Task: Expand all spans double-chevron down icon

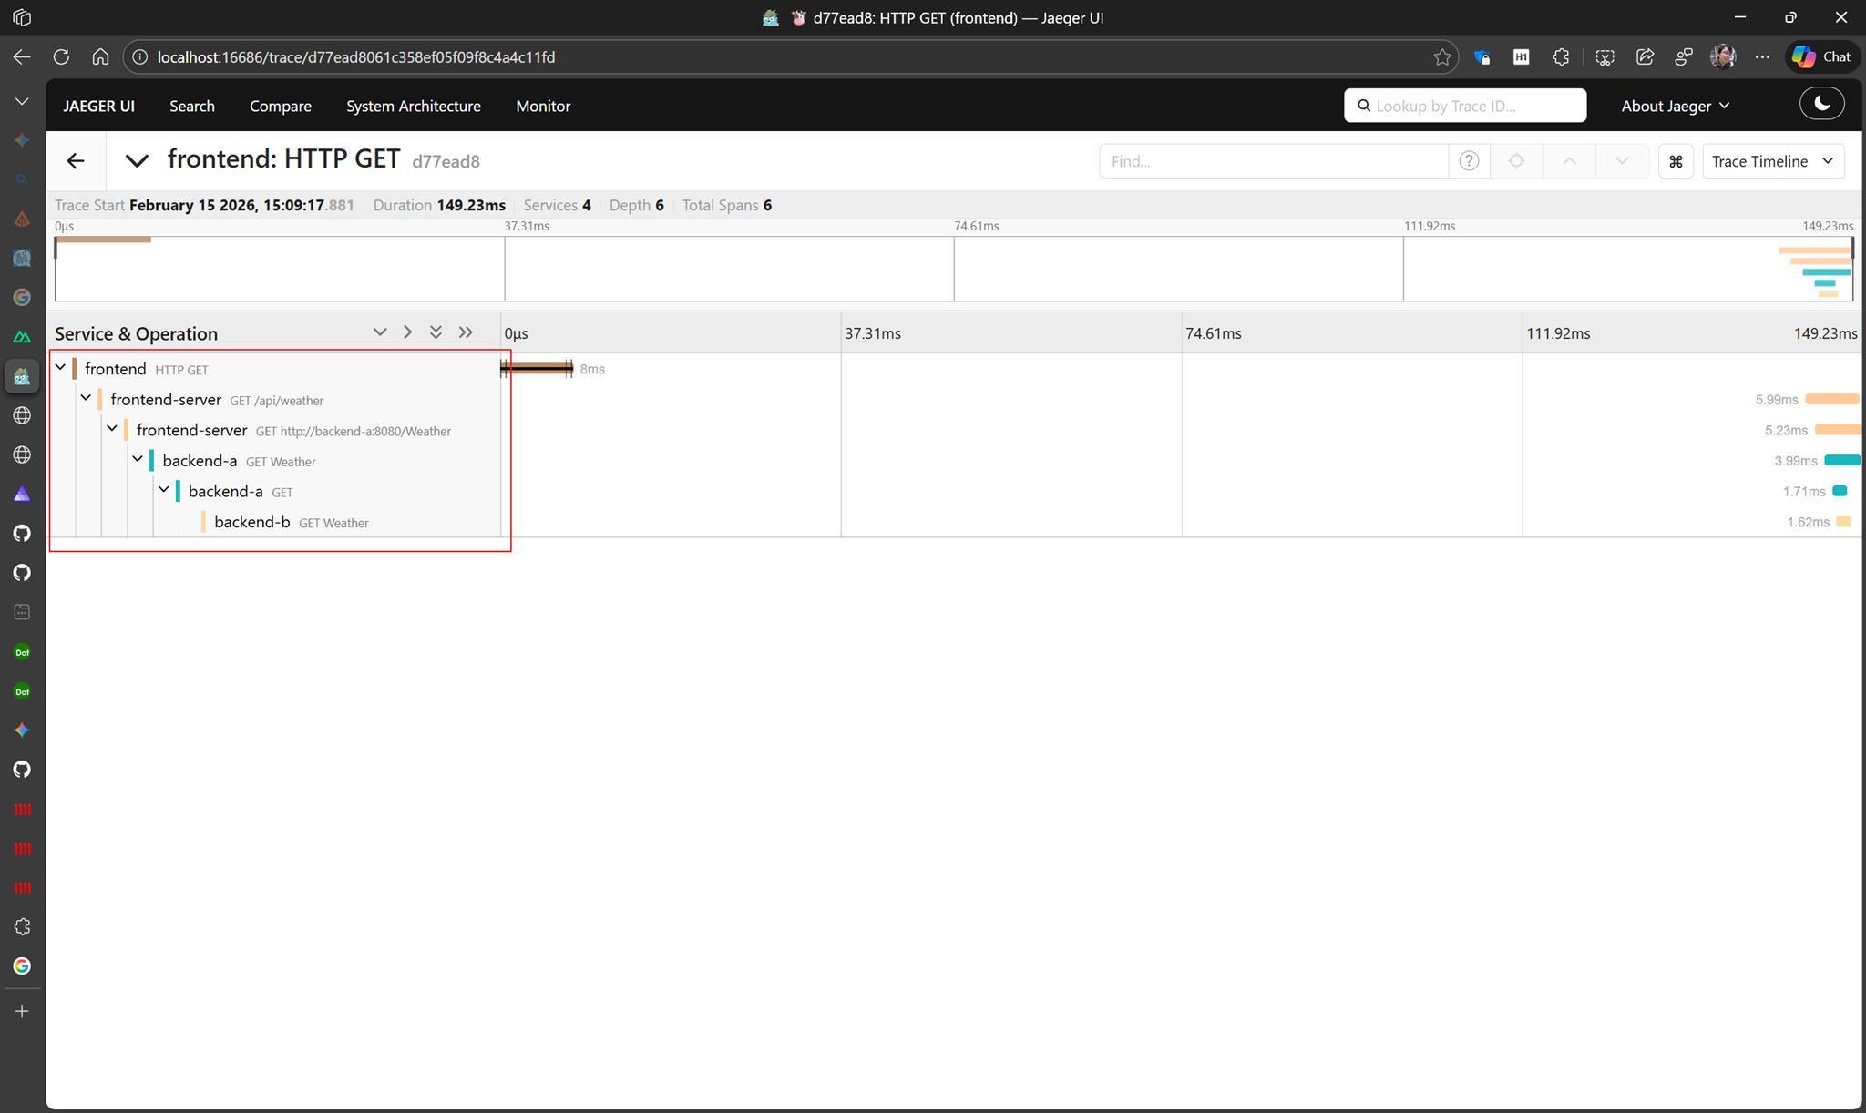Action: [x=436, y=332]
